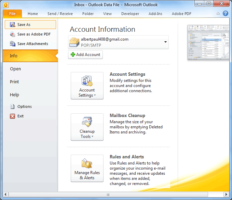Open the Account Settings dropdown button
232x200 pixels.
(87, 86)
